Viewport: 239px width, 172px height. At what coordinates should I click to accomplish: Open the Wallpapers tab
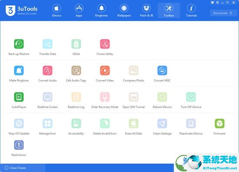pos(124,10)
